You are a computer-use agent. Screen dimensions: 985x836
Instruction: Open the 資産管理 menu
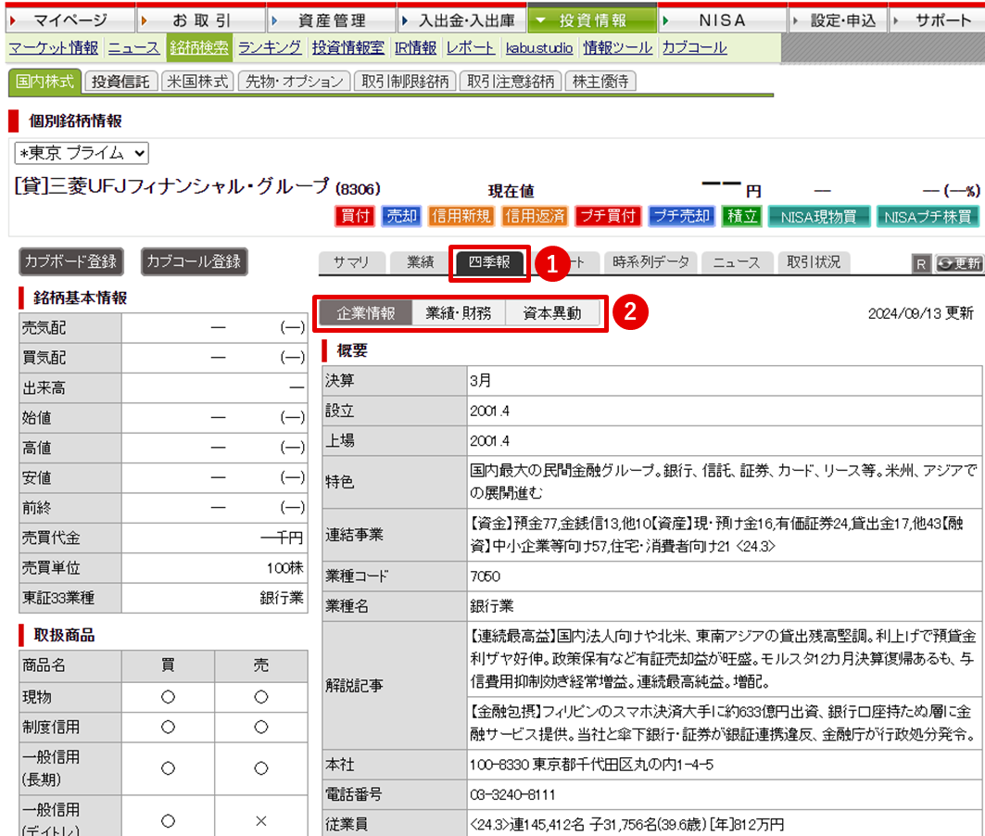click(x=333, y=20)
